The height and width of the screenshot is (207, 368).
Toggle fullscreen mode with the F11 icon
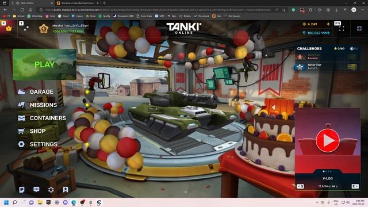point(342,28)
